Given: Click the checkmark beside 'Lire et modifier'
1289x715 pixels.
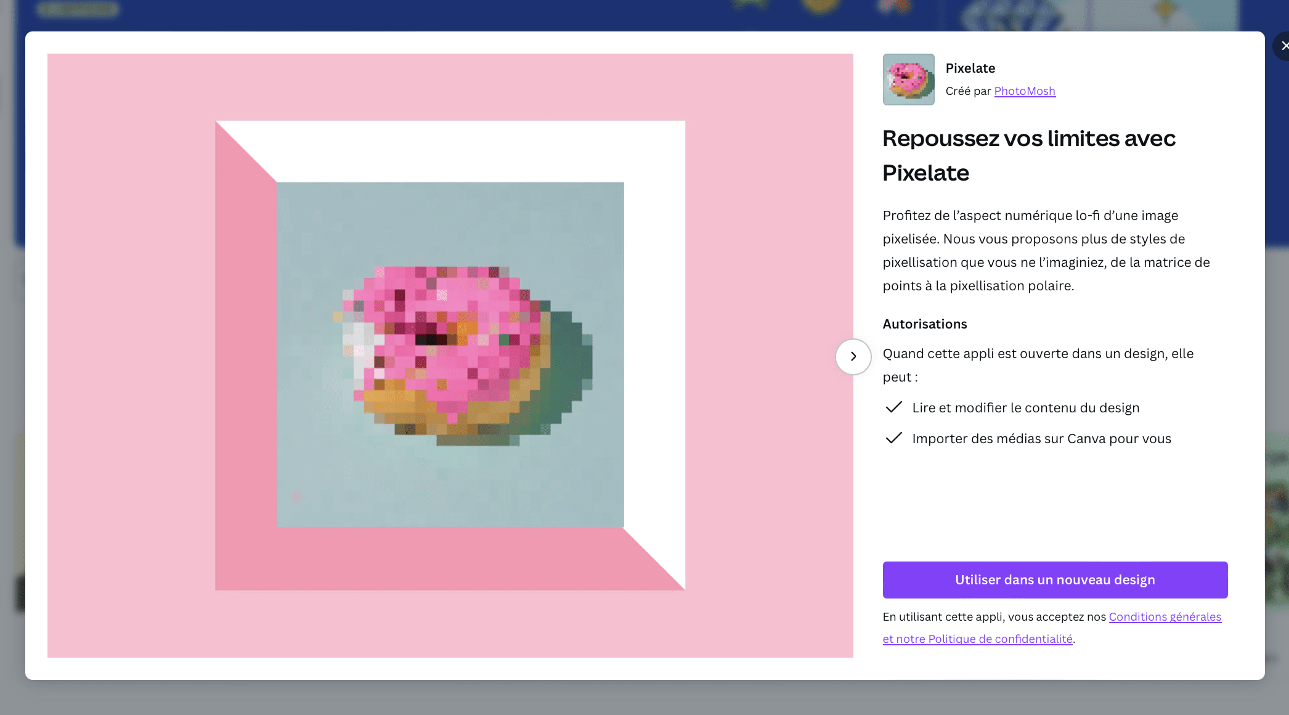Looking at the screenshot, I should 894,407.
